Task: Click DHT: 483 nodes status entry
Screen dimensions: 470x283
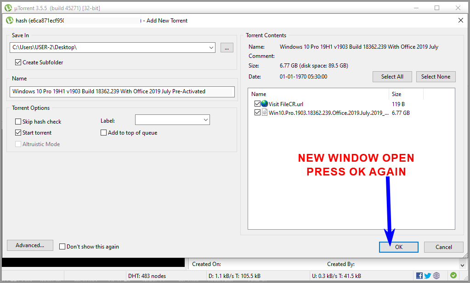Action: 147,276
